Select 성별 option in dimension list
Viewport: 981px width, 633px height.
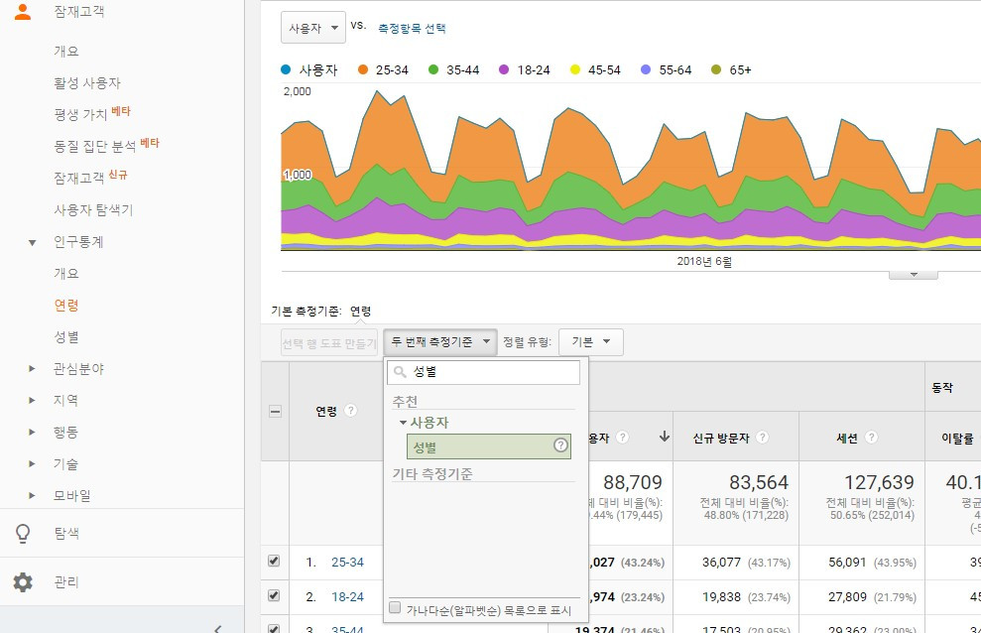(489, 446)
